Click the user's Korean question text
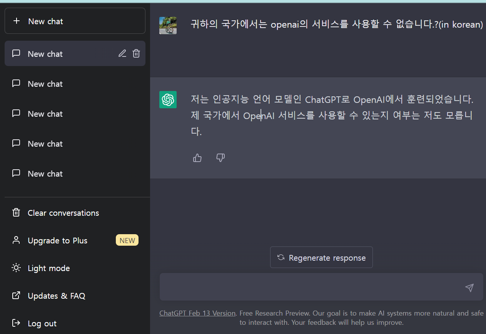This screenshot has height=334, width=486. pos(337,25)
